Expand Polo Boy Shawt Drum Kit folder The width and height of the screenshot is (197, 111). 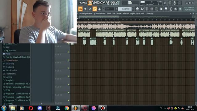pos(16,57)
